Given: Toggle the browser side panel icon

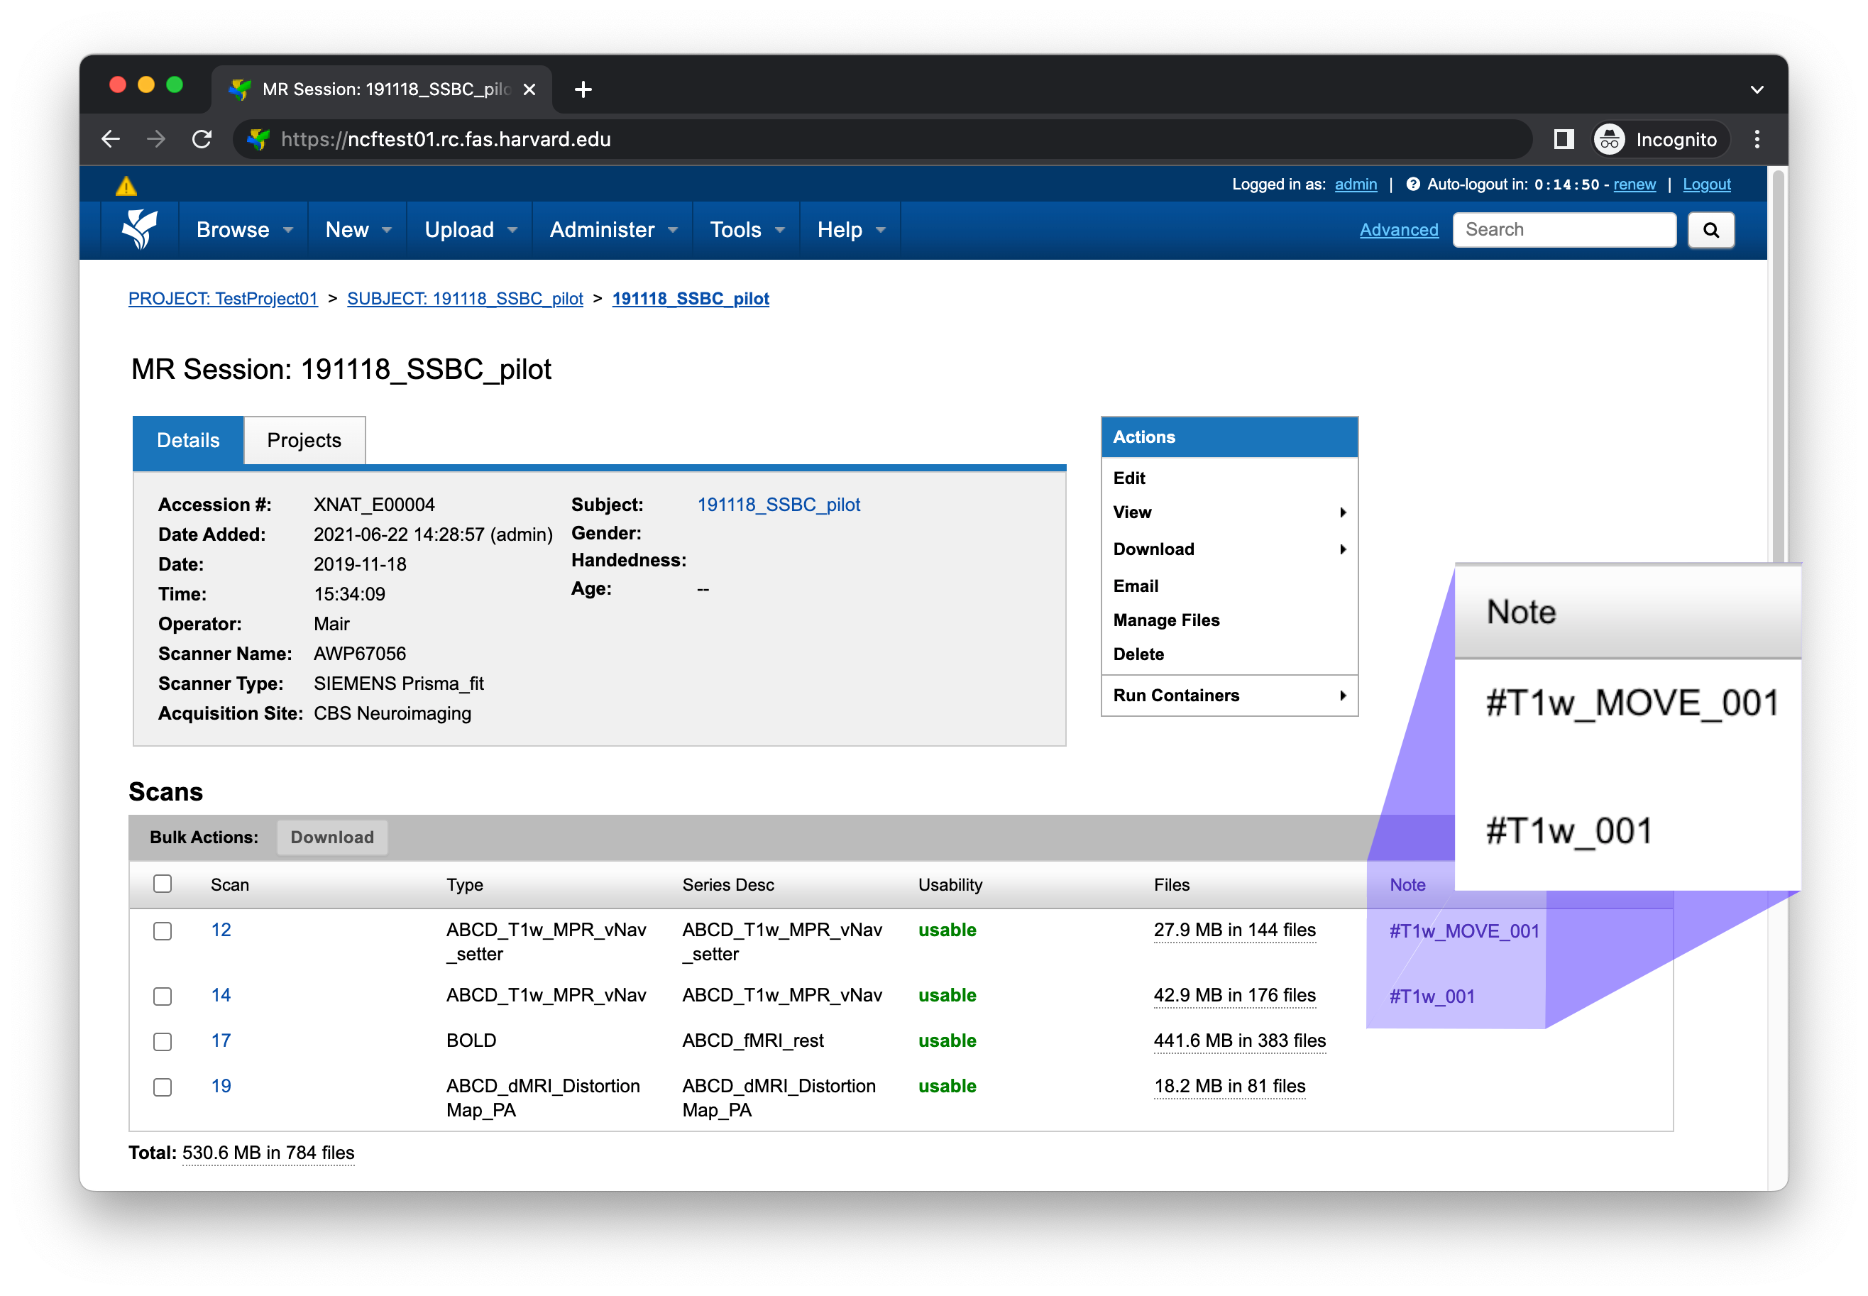Looking at the screenshot, I should [1564, 139].
